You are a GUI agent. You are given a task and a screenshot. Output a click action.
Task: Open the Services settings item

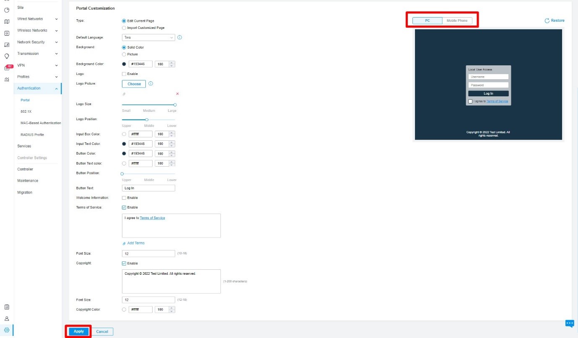24,146
